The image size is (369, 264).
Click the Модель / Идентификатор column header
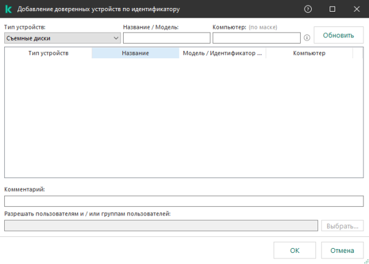point(222,53)
